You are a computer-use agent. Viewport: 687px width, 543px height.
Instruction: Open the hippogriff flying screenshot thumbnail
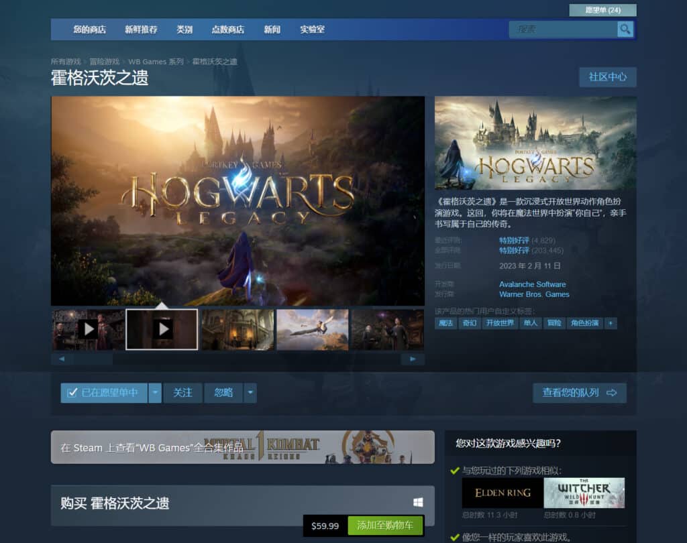tap(313, 329)
